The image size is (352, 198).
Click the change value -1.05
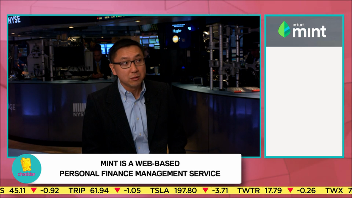pyautogui.click(x=132, y=190)
